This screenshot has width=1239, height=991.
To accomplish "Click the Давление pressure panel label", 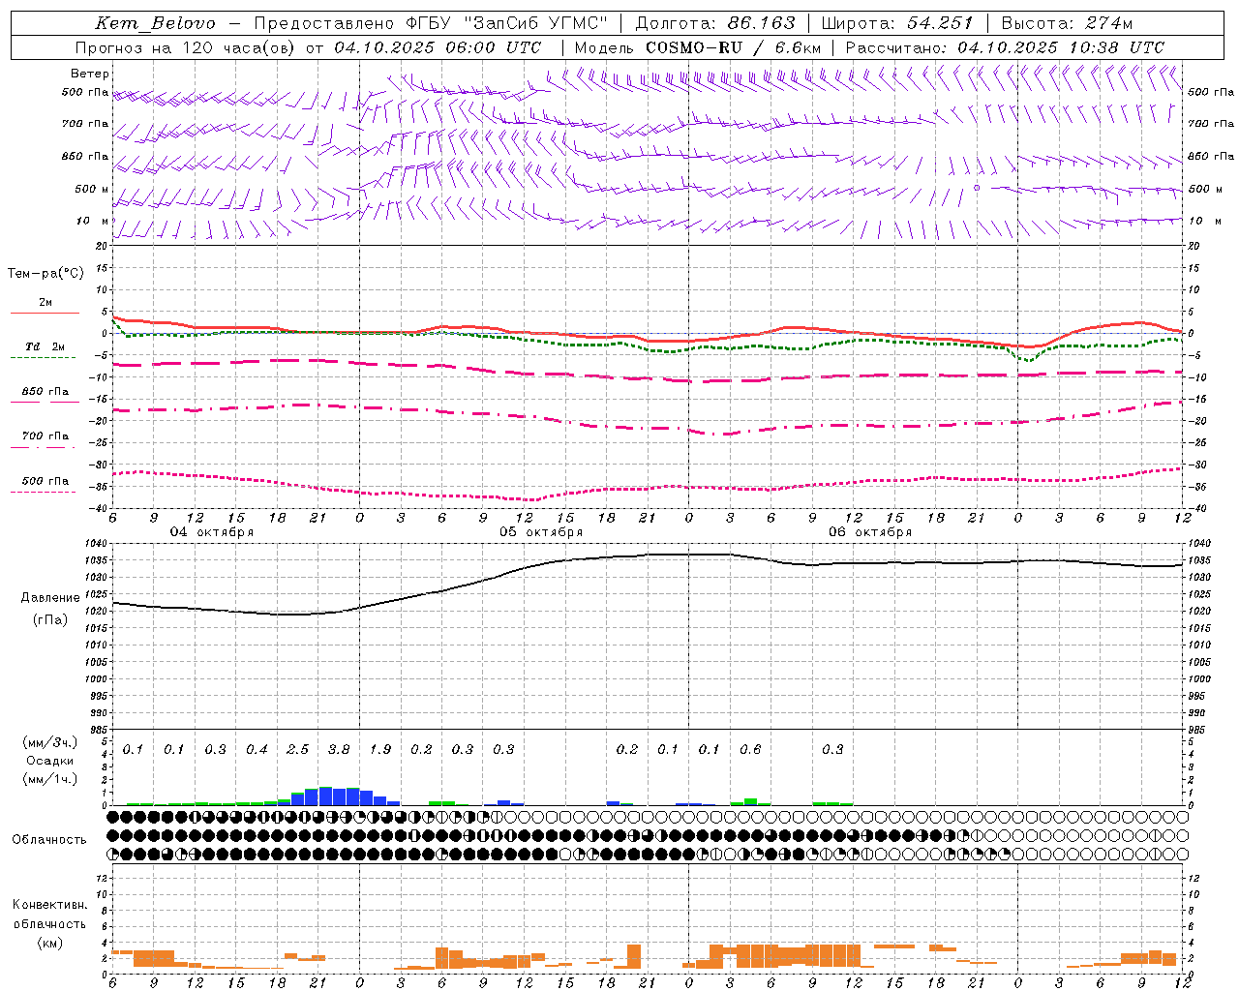I will pos(49,598).
